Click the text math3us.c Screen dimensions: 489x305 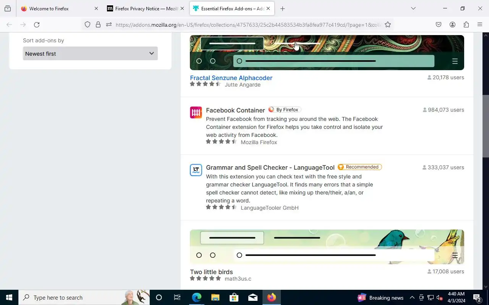pyautogui.click(x=238, y=279)
